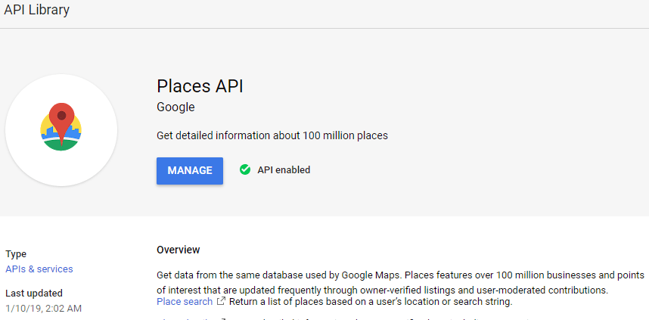
Task: Click the 'Return a list of places' description
Action: click(x=371, y=302)
